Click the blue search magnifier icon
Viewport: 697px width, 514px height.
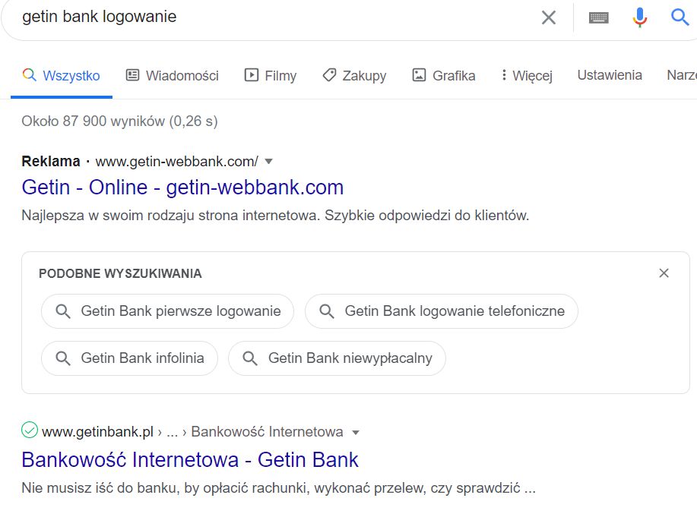(x=680, y=17)
